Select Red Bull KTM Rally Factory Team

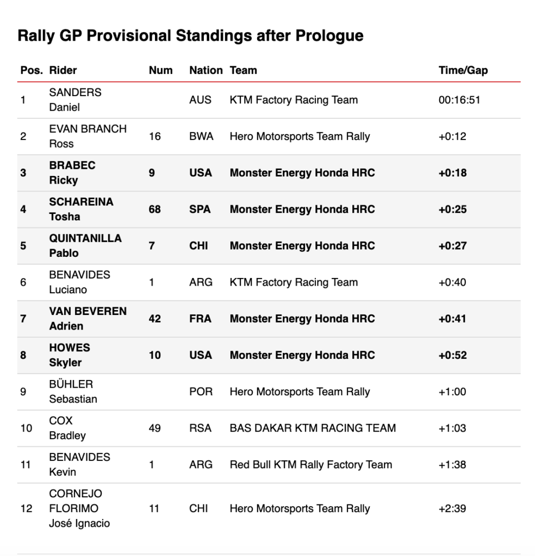pos(310,465)
